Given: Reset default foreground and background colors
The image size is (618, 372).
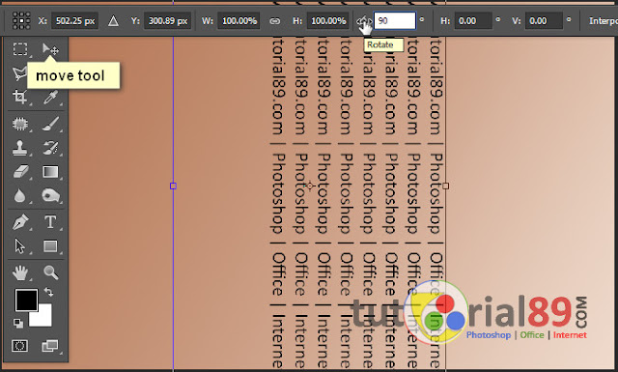Looking at the screenshot, I should click(x=18, y=324).
